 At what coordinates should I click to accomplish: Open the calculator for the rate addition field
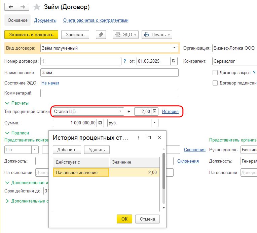(x=154, y=111)
